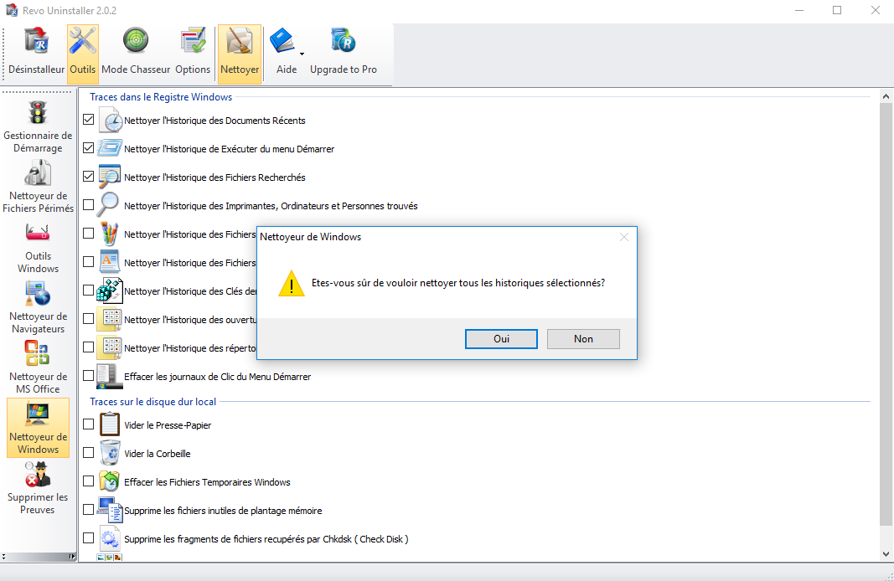894x581 pixels.
Task: Open Supprimer les Preuves tool
Action: [38, 488]
